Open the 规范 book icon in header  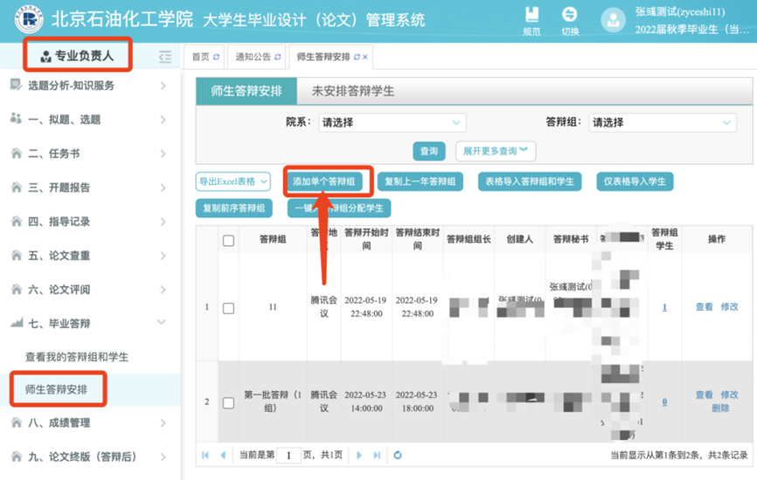tap(531, 15)
